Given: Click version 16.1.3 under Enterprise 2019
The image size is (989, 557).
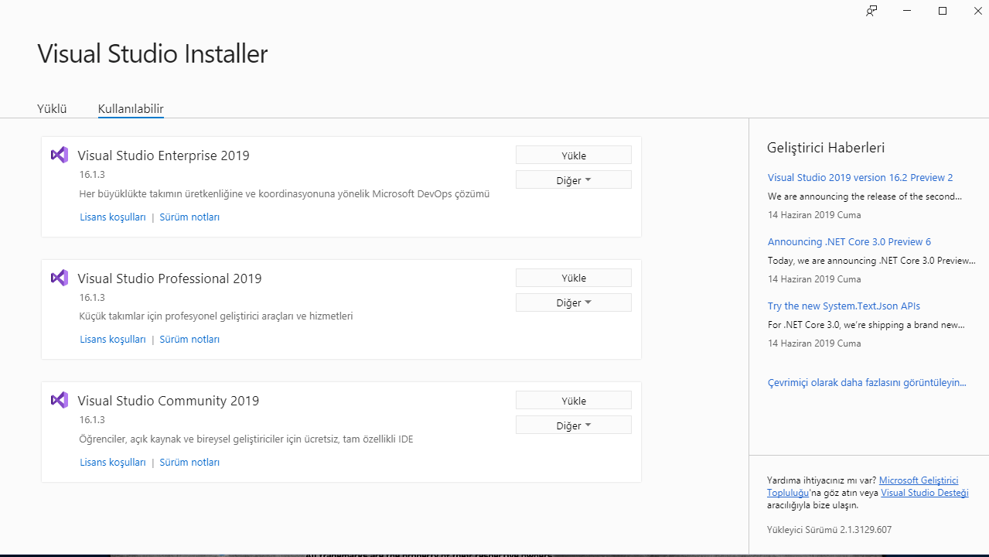Looking at the screenshot, I should (x=92, y=175).
